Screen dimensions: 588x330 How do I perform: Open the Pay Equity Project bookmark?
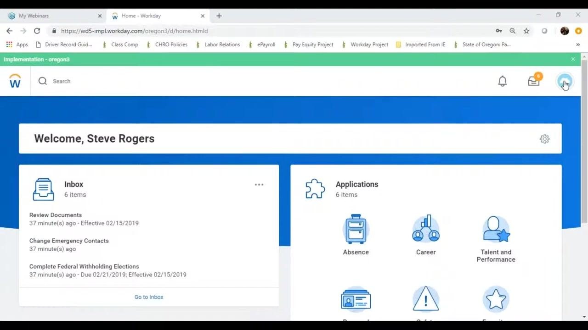click(x=309, y=44)
